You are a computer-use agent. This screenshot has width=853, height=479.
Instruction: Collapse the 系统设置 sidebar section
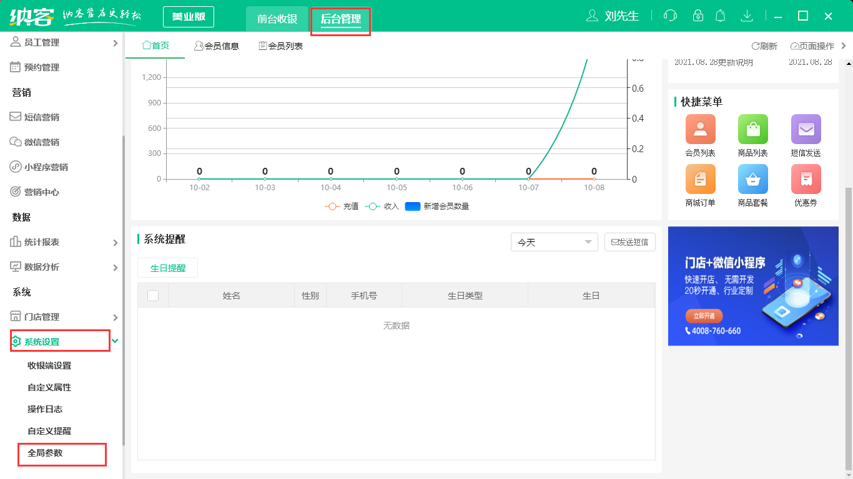click(62, 342)
